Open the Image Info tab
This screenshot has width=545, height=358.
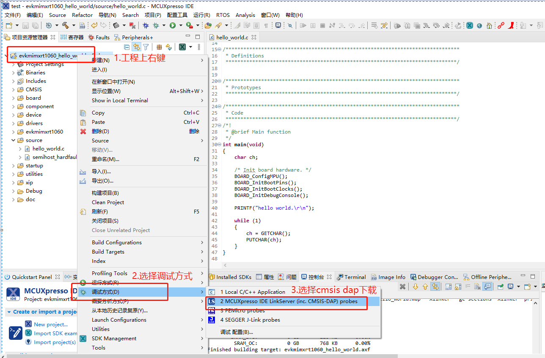pos(388,277)
